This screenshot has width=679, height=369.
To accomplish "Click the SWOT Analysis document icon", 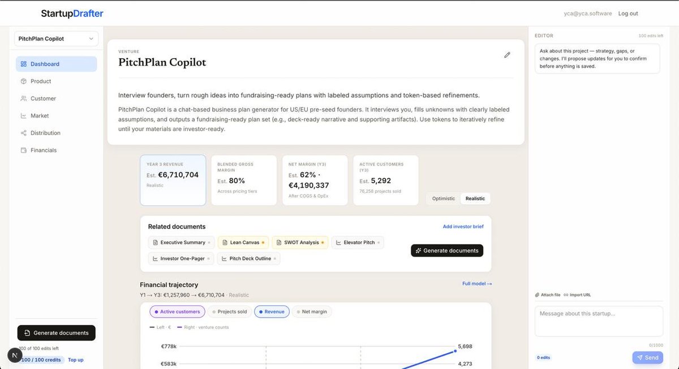I will click(280, 242).
